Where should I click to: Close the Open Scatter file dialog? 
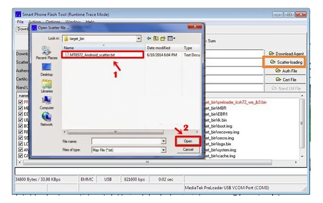[x=194, y=26]
